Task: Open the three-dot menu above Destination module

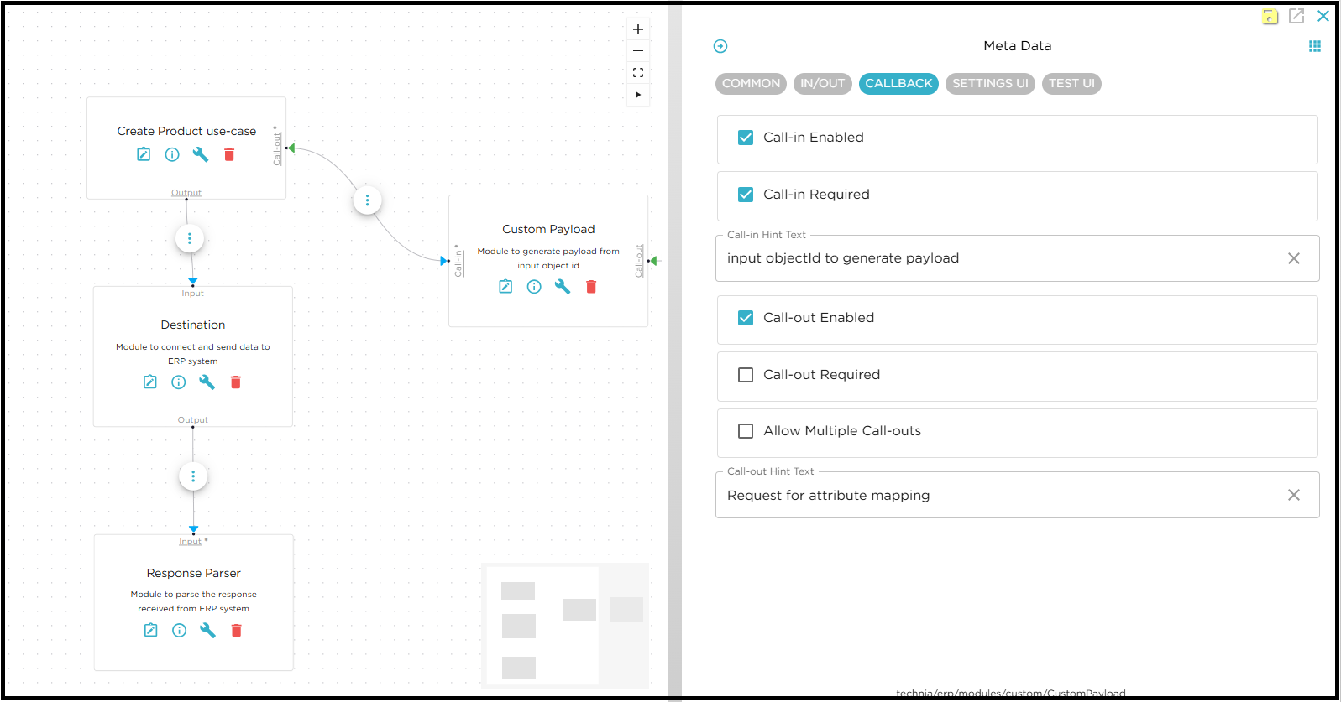Action: [190, 239]
